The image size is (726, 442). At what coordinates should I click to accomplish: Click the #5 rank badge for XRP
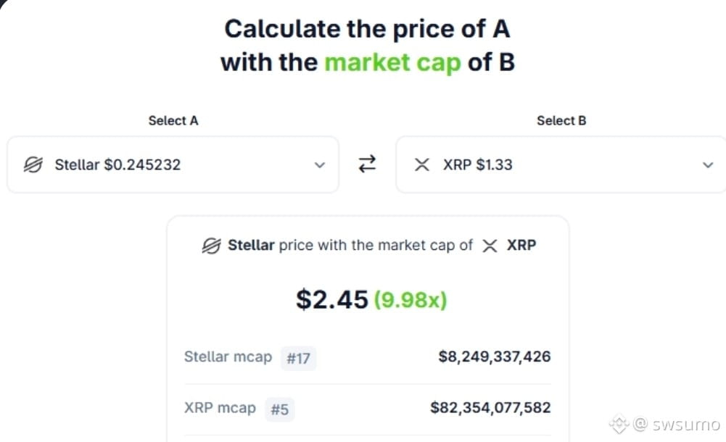280,409
